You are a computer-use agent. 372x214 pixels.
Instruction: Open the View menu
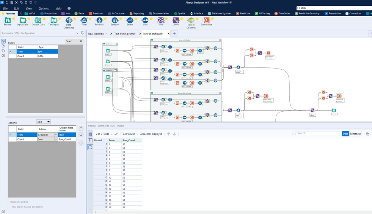29,8
